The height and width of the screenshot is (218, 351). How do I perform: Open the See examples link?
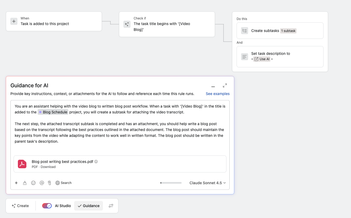click(217, 94)
